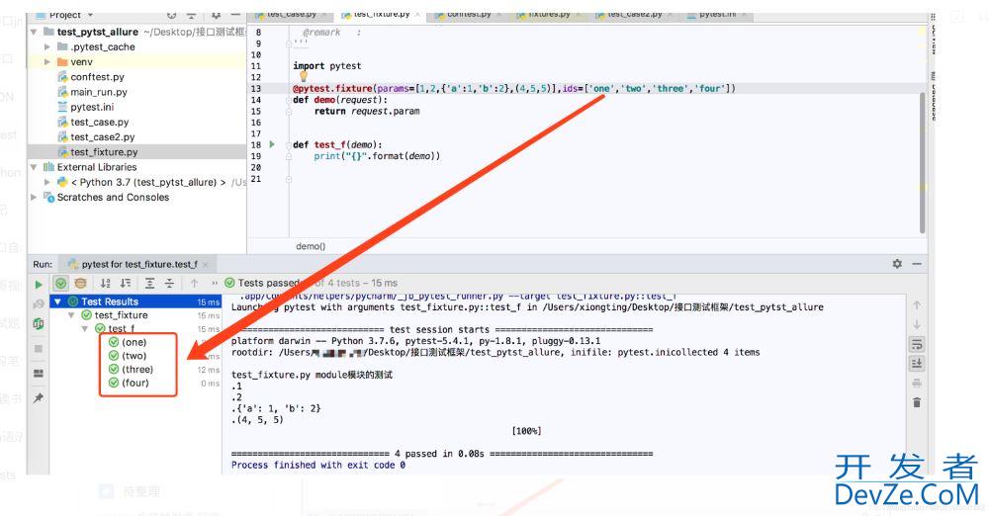Toggle show ignored tests in Run toolbar
Image resolution: width=989 pixels, height=516 pixels.
[x=81, y=284]
